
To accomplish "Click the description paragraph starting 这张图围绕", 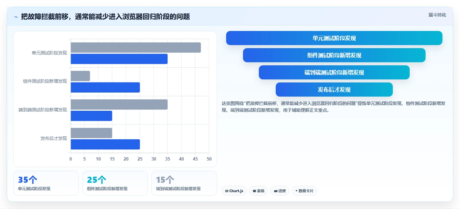I will tap(333, 107).
